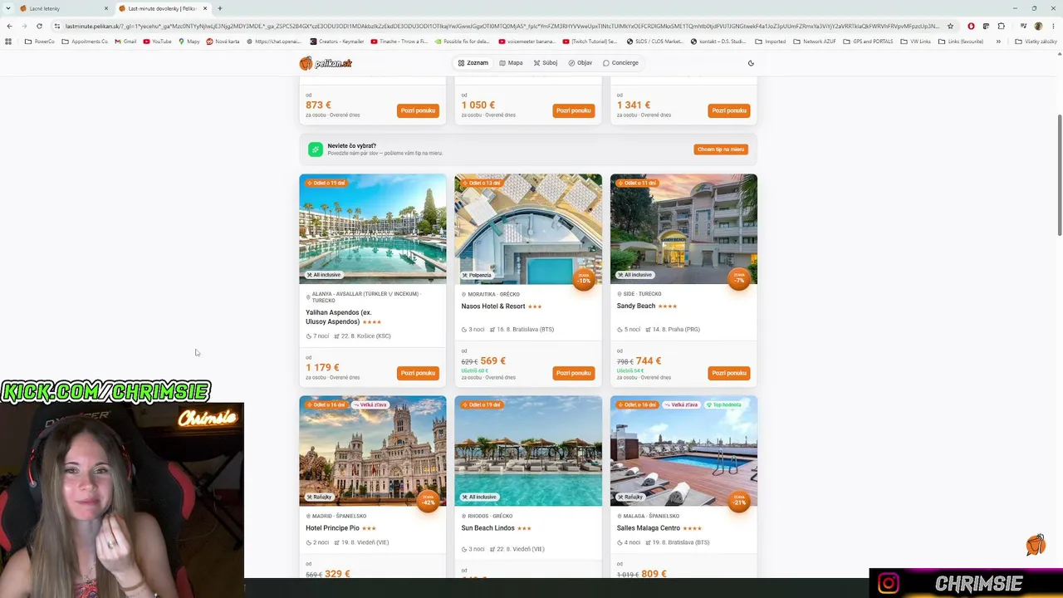Switch to the 'Lacné letenky' browser tab
This screenshot has height=598, width=1063.
coord(64,8)
